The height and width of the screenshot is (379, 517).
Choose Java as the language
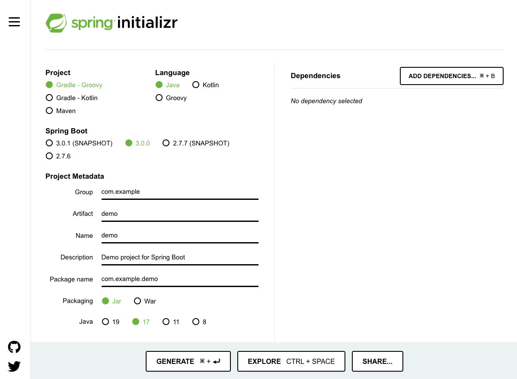point(167,85)
